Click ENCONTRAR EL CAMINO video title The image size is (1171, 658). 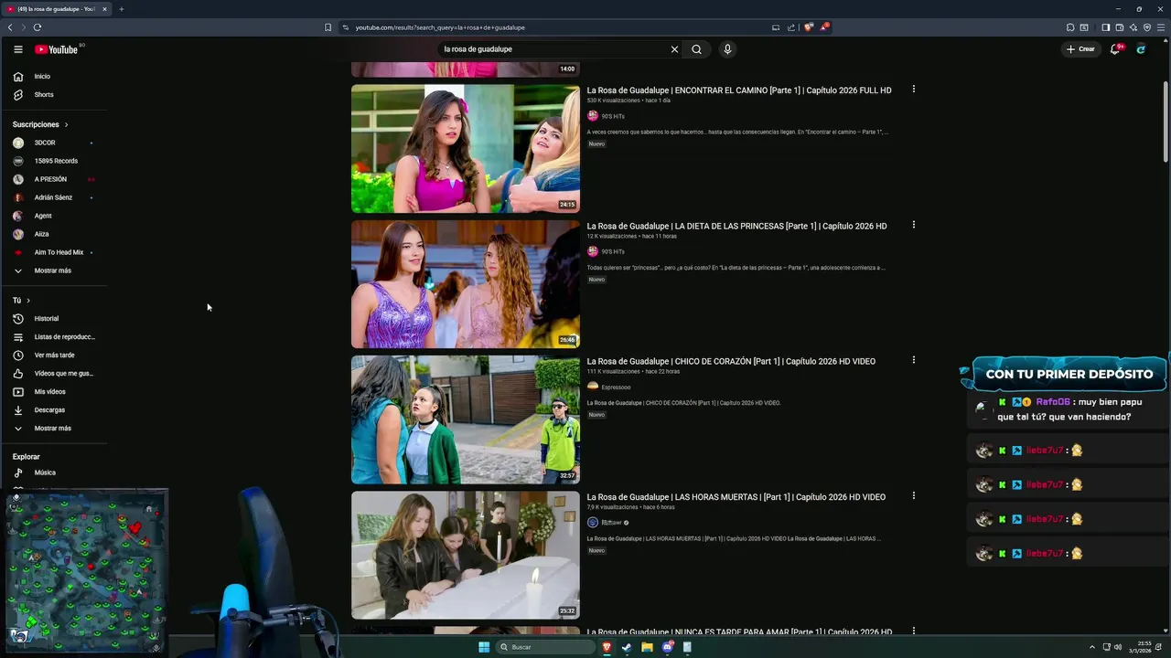[739, 90]
